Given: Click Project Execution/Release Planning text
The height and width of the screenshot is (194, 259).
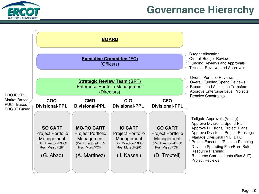Looking at the screenshot, I should coord(222,142).
